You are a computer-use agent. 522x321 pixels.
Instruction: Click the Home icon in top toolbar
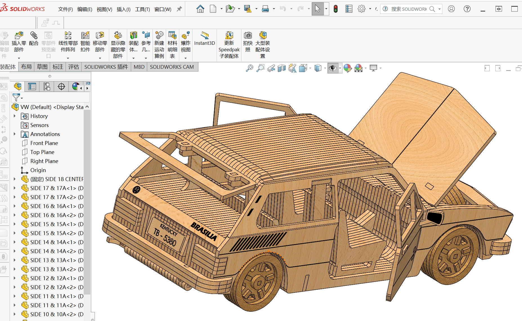click(200, 9)
